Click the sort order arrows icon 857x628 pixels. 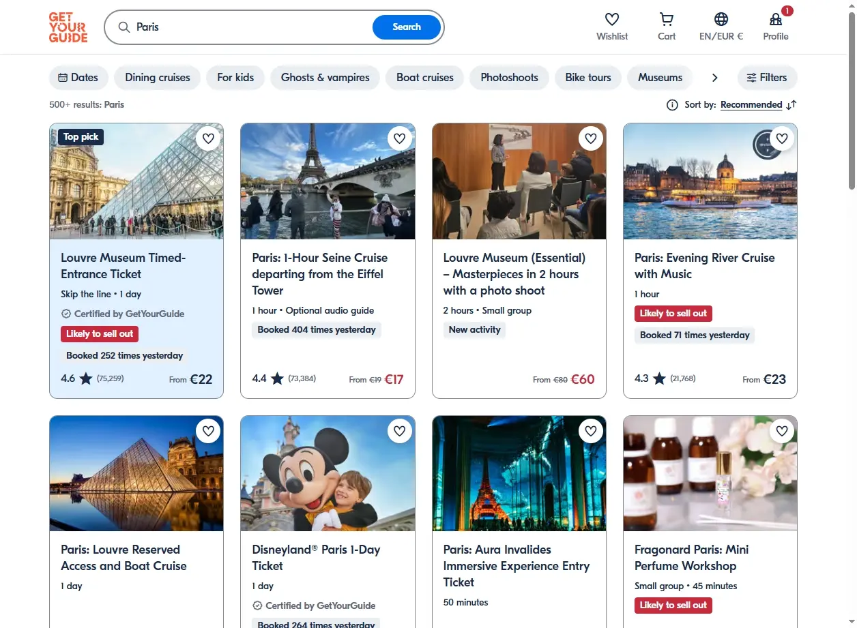coord(791,105)
